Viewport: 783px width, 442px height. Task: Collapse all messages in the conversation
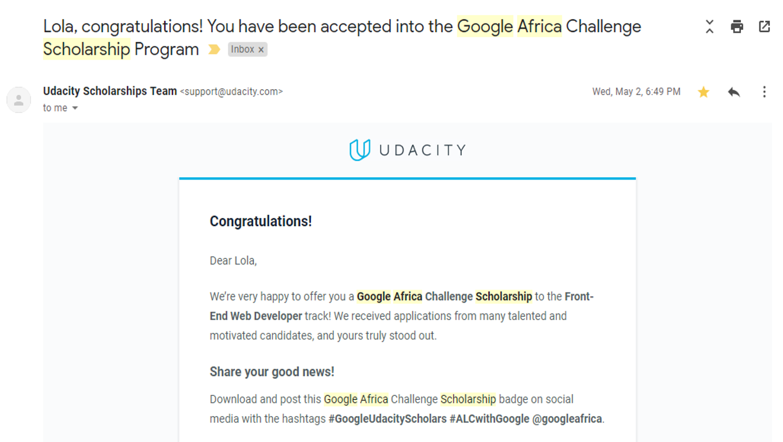click(709, 26)
